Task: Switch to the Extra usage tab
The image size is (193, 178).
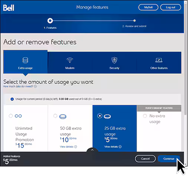Action: [25, 62]
